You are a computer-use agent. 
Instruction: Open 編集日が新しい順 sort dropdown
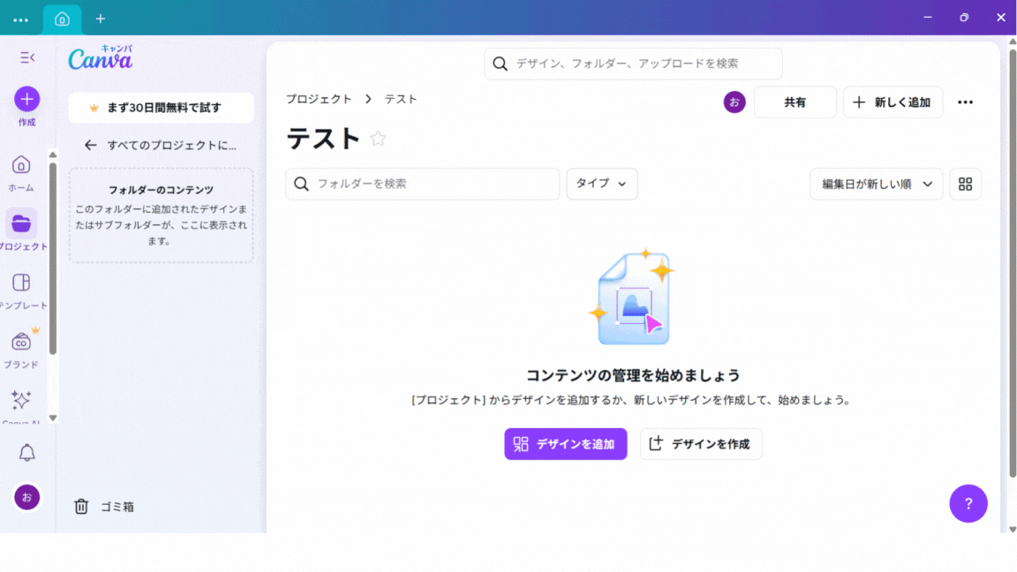[x=876, y=184]
